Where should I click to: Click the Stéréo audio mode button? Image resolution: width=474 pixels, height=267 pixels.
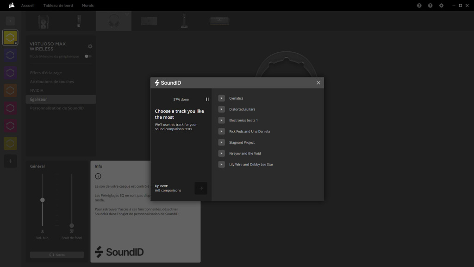point(57,255)
